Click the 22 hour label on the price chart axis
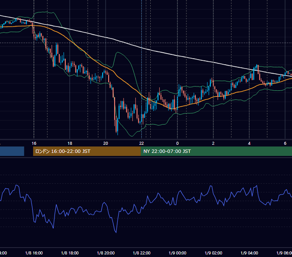 142,143
